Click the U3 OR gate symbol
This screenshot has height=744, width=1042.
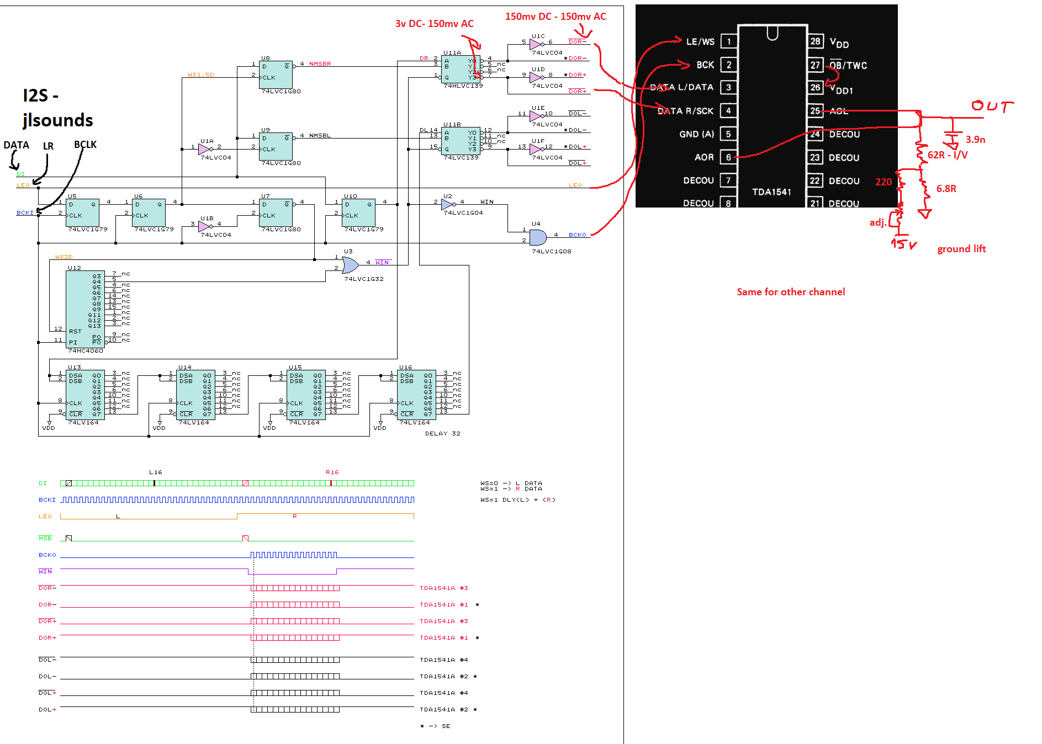[350, 265]
